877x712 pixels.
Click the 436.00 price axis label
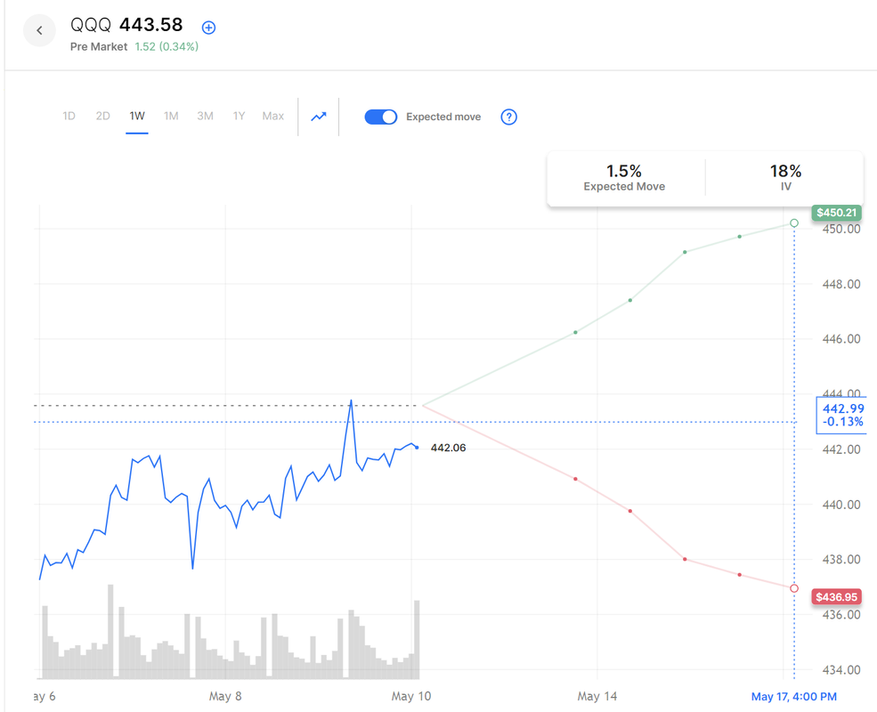click(x=841, y=615)
